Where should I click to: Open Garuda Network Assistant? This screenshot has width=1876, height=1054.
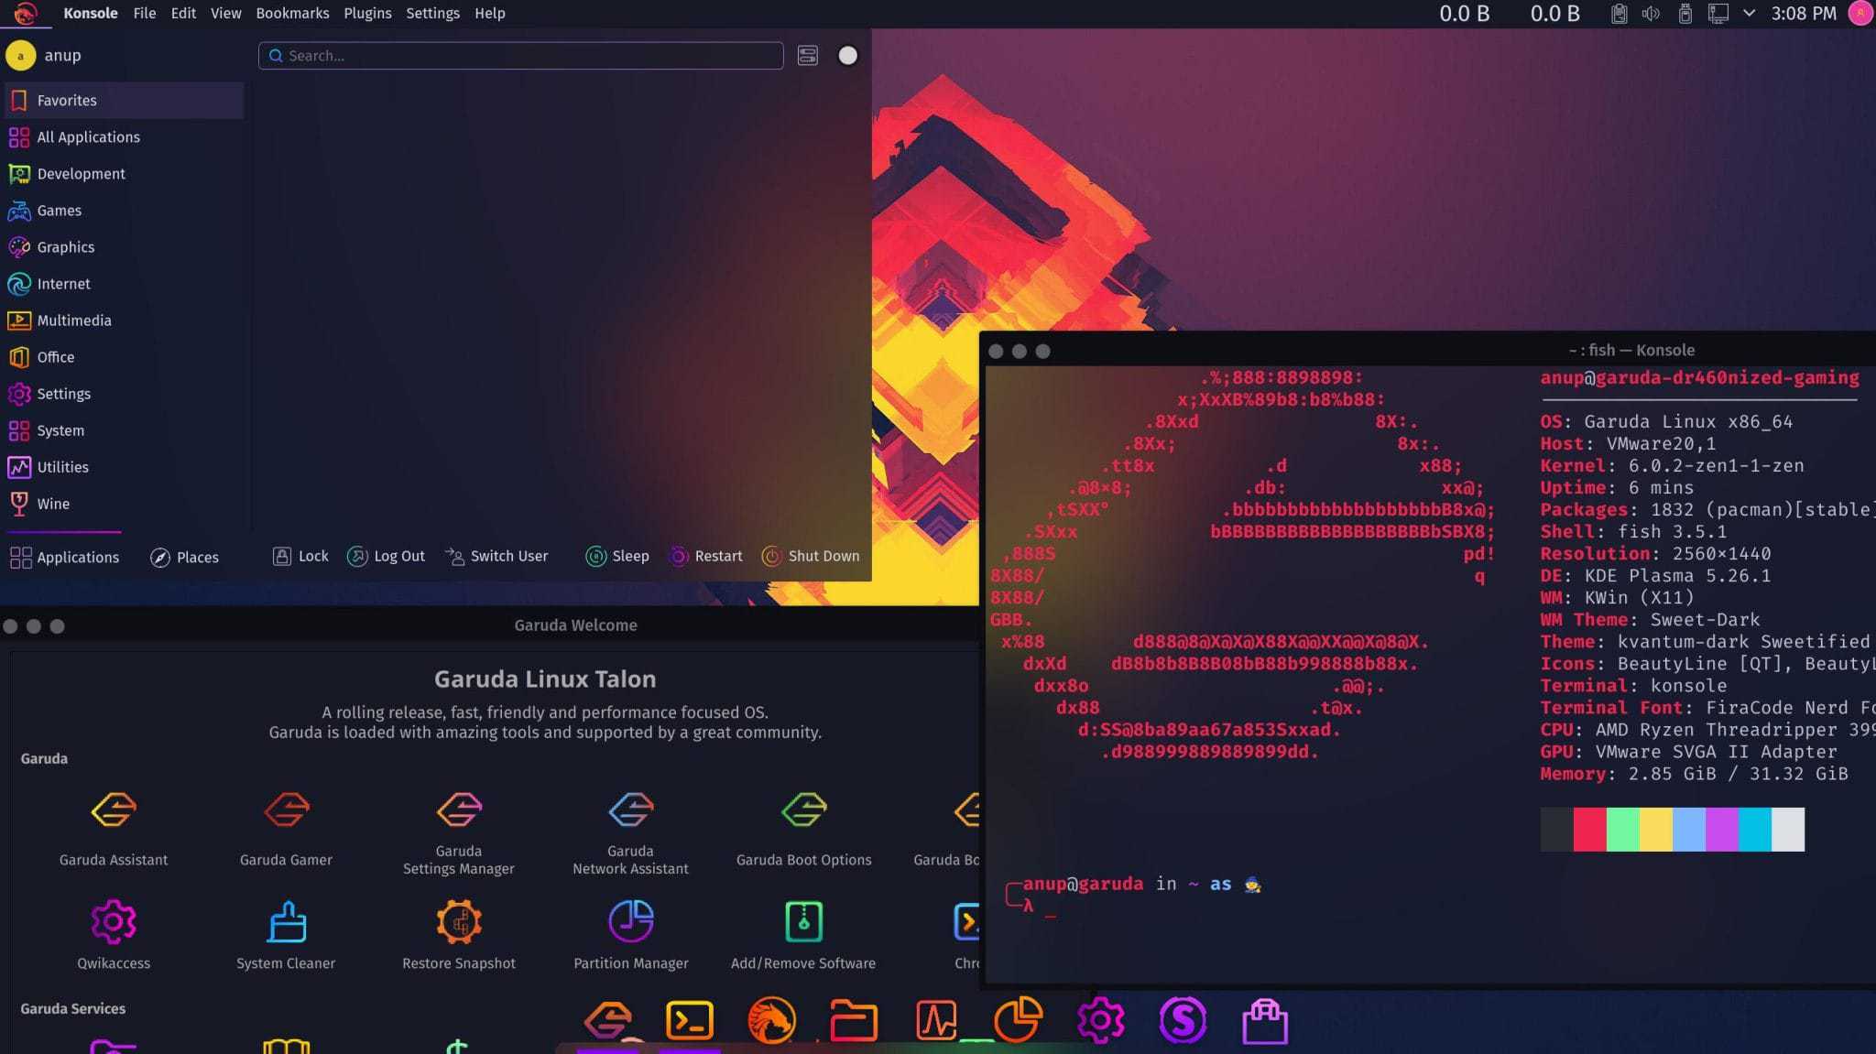pos(630,810)
